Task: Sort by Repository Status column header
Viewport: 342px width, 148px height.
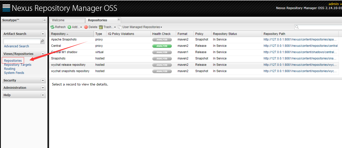Action: pyautogui.click(x=237, y=34)
